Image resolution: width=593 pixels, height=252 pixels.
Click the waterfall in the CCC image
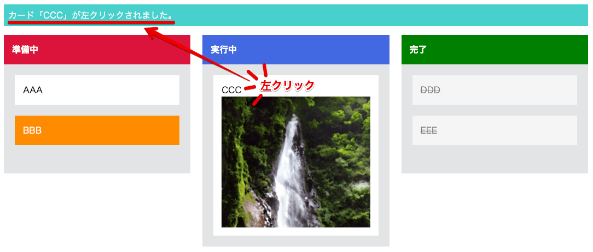[x=289, y=173]
